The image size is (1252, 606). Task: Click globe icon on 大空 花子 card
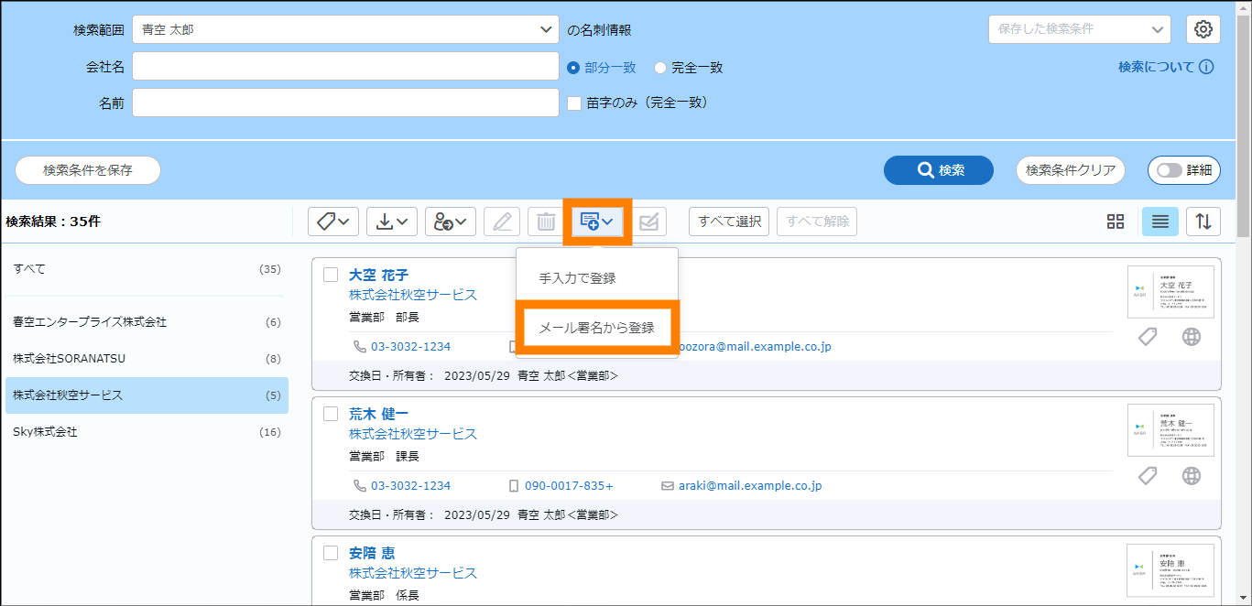pos(1192,337)
